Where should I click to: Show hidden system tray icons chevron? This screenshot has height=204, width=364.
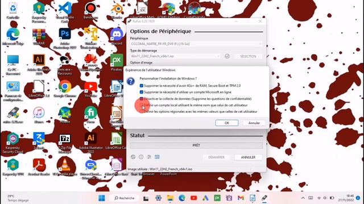coord(303,198)
